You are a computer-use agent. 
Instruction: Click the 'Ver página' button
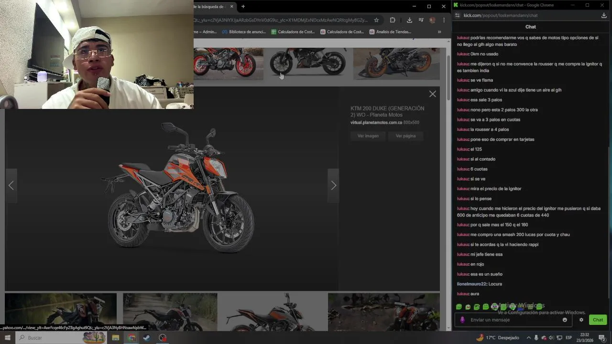(x=405, y=136)
